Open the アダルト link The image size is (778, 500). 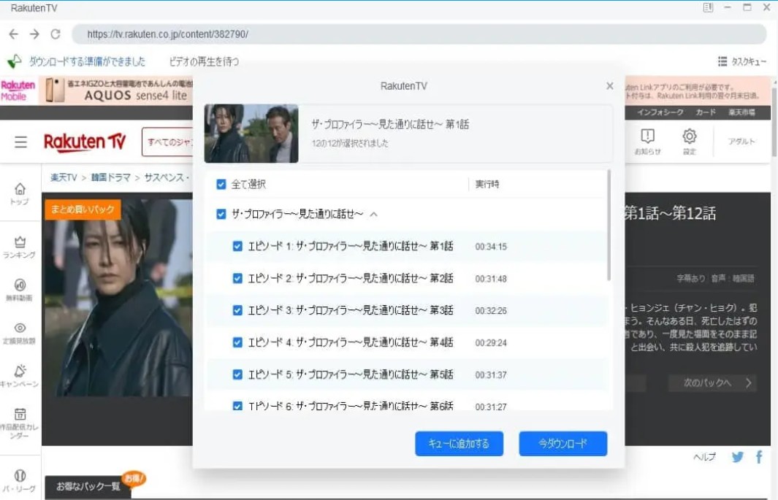point(741,142)
